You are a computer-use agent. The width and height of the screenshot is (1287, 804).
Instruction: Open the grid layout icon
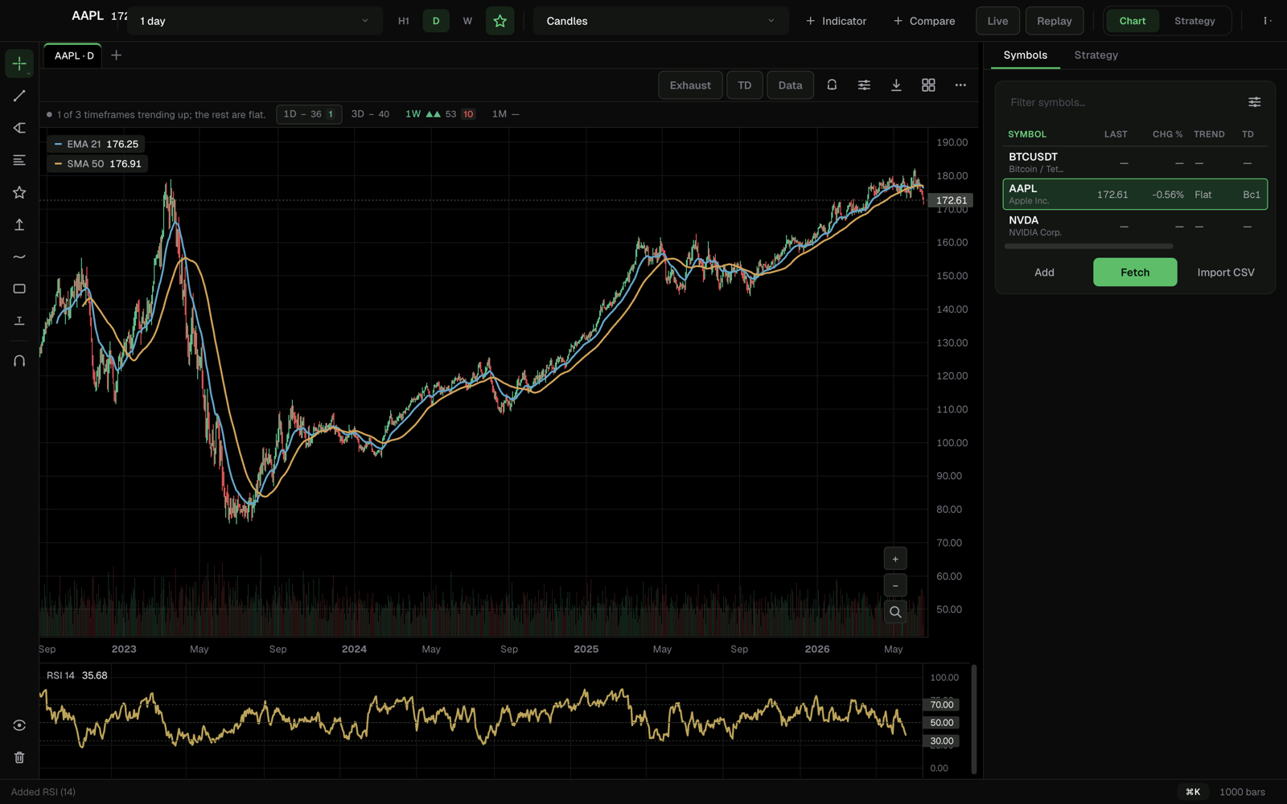pyautogui.click(x=928, y=84)
